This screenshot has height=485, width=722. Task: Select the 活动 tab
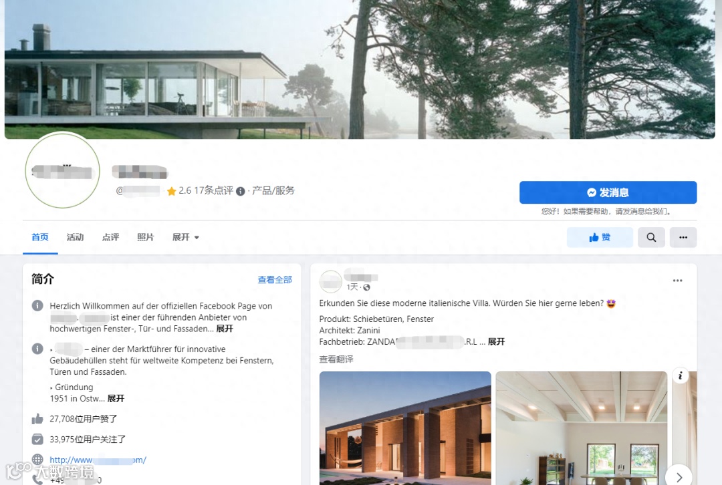pos(75,237)
